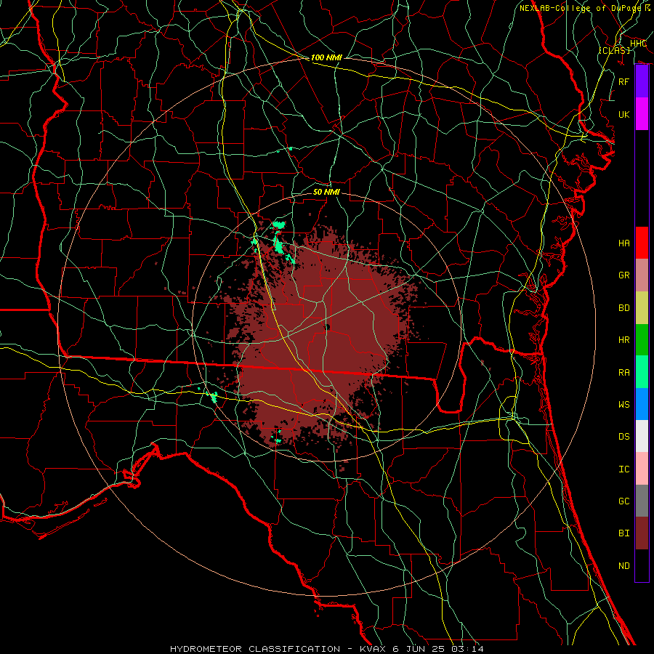This screenshot has height=654, width=654.
Task: Click the Hydrometeor Classification KVAX caption
Action: (x=327, y=649)
